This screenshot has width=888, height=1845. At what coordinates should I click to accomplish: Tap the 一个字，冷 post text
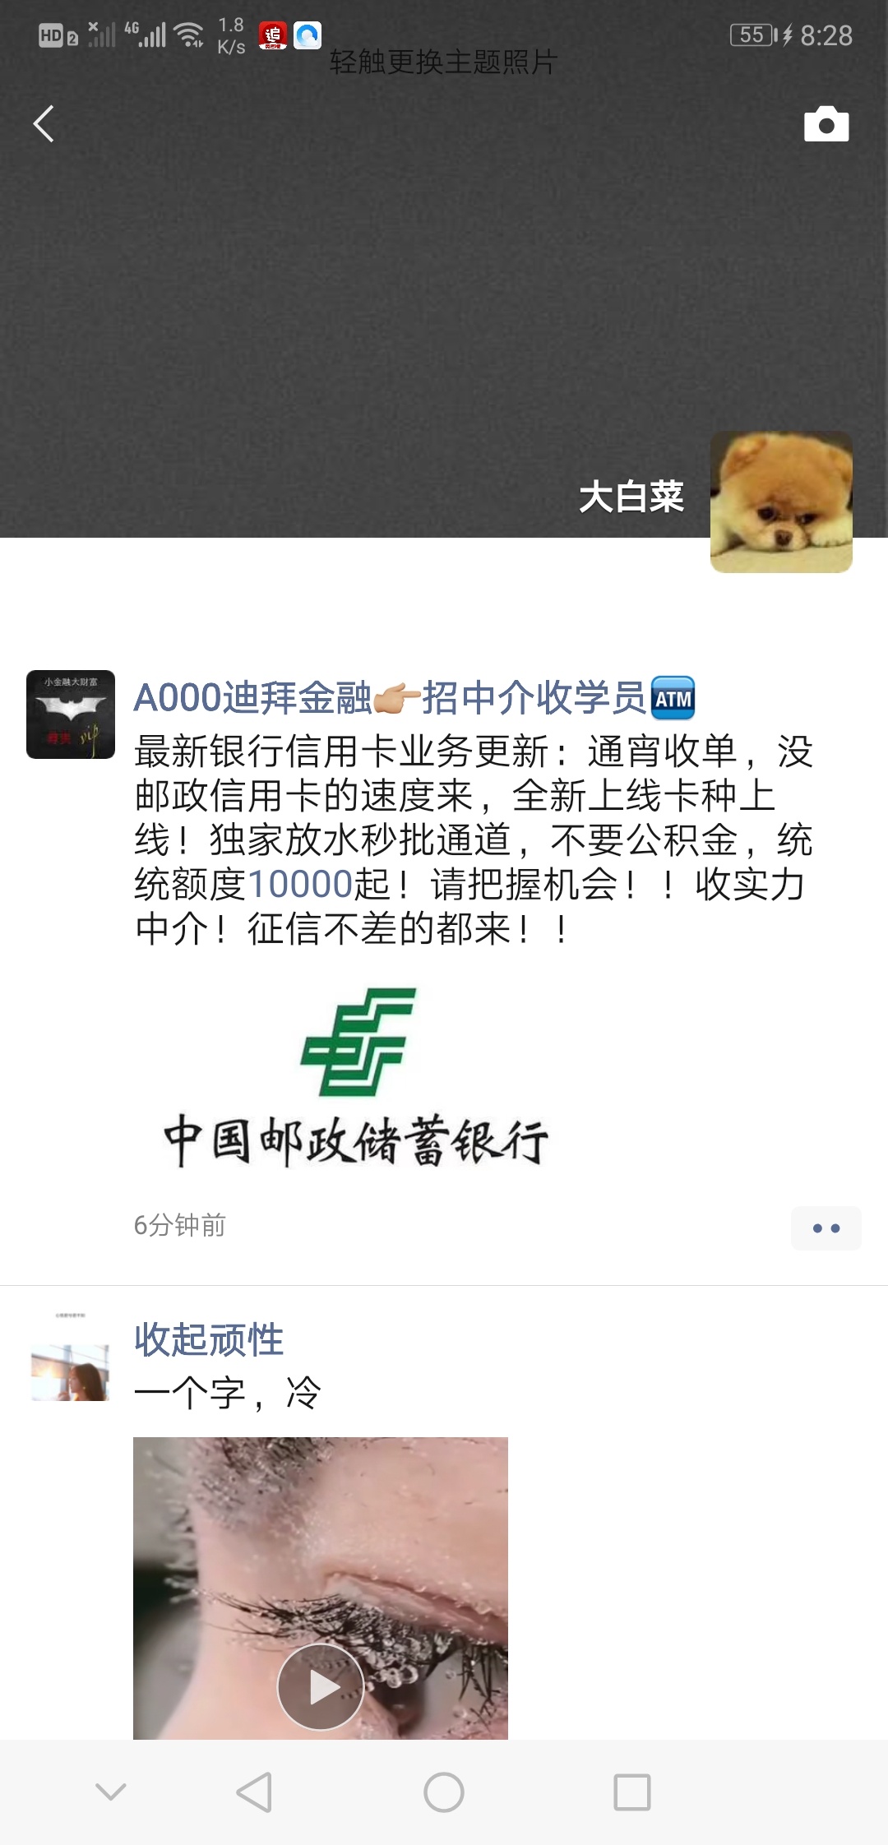tap(228, 1393)
